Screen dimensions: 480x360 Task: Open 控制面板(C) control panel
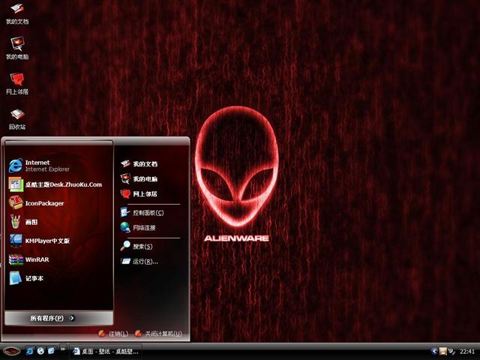pyautogui.click(x=151, y=212)
